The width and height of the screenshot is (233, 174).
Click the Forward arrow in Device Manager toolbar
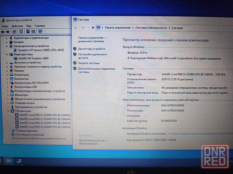pos(8,32)
